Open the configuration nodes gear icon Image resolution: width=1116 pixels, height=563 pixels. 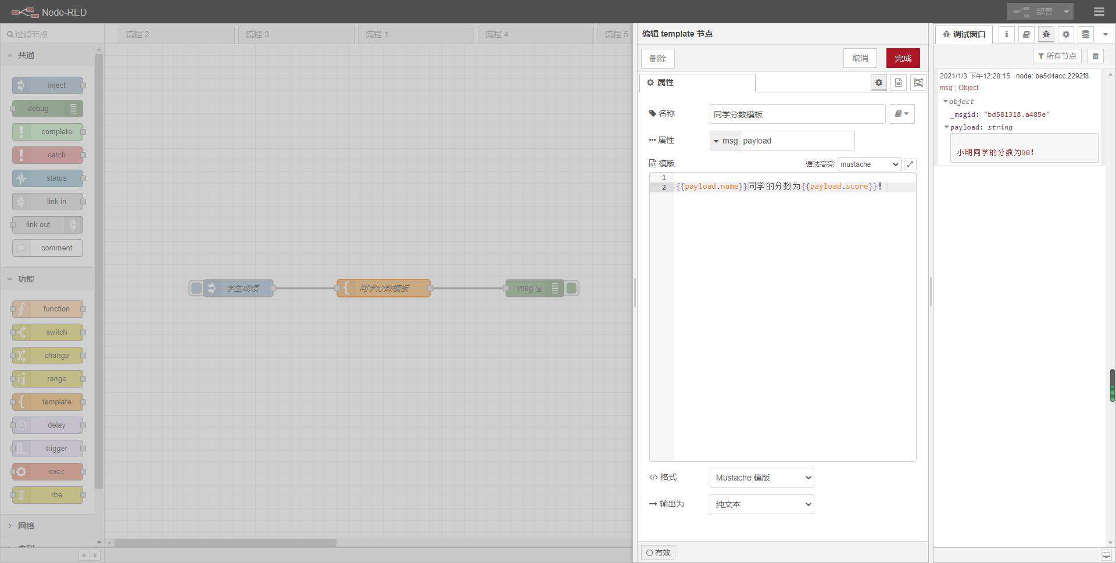pyautogui.click(x=1066, y=34)
